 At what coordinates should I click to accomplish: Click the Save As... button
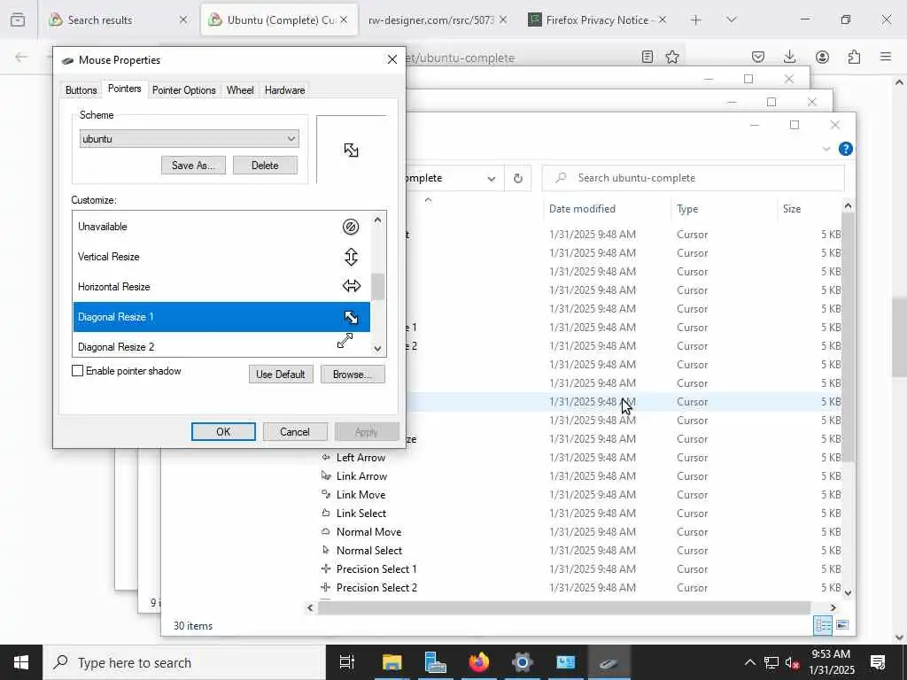pos(193,166)
